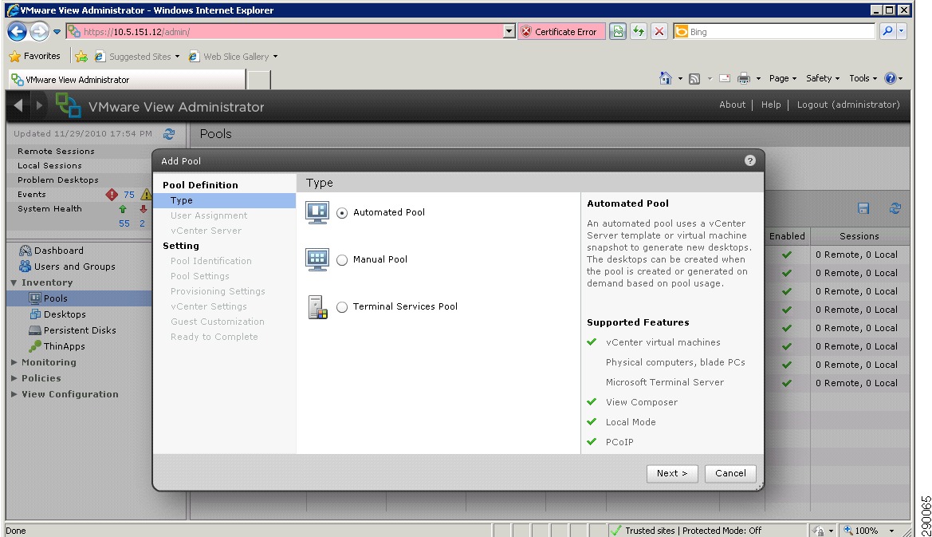Click the save icon above pools table
Screen dimensions: 932x537
(x=863, y=208)
